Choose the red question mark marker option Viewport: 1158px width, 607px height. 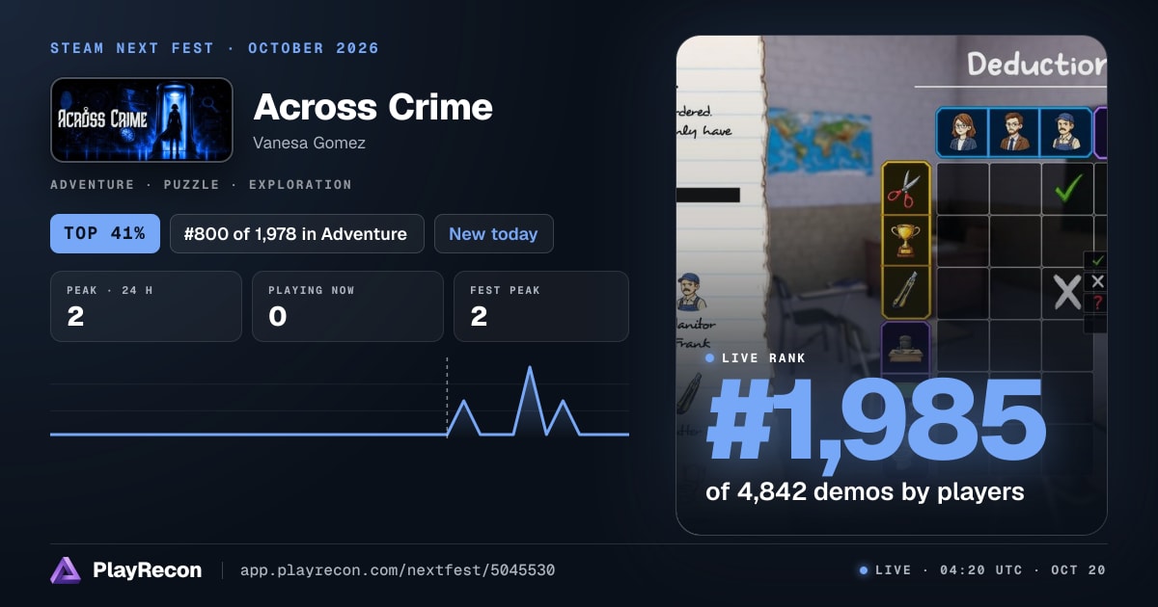pos(1097,303)
